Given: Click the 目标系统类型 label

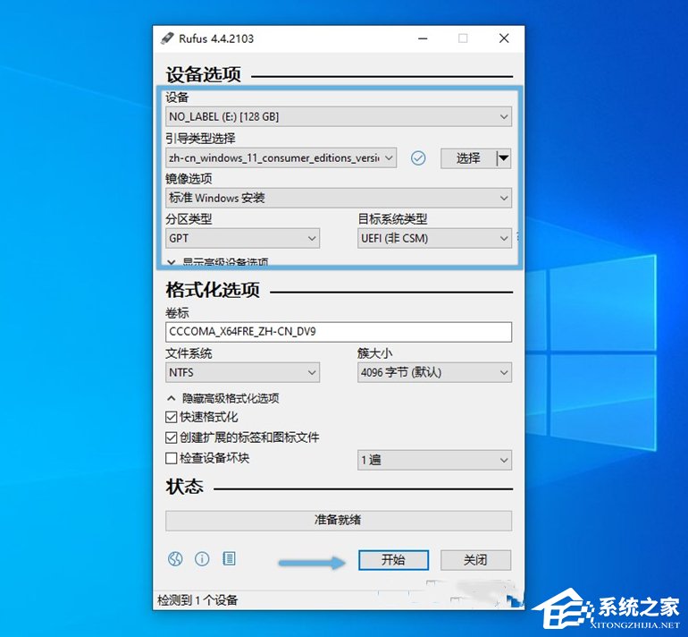Looking at the screenshot, I should tap(392, 218).
